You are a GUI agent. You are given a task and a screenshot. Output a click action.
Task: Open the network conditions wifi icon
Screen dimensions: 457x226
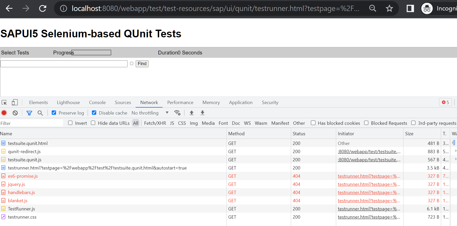click(x=177, y=113)
